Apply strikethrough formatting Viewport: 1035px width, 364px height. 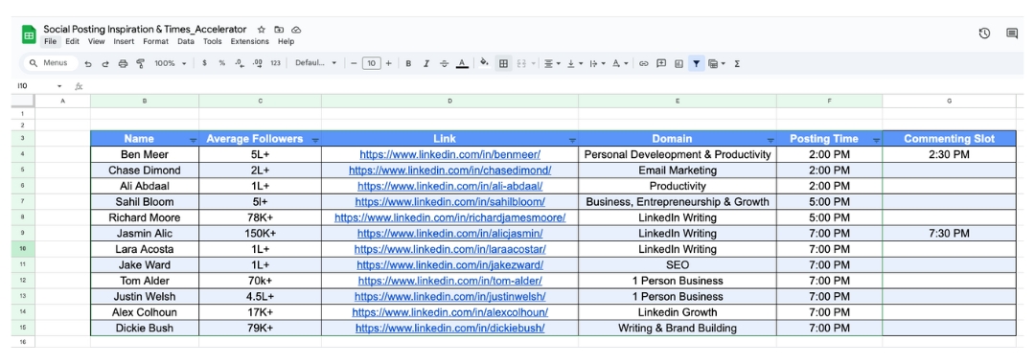[x=445, y=63]
